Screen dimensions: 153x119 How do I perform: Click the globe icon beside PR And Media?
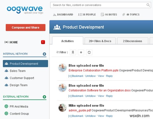pos(6,106)
